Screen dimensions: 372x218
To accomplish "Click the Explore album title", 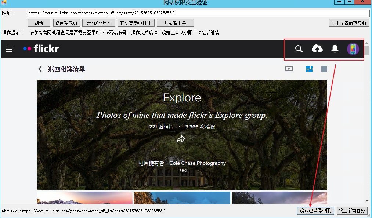I will (182, 98).
